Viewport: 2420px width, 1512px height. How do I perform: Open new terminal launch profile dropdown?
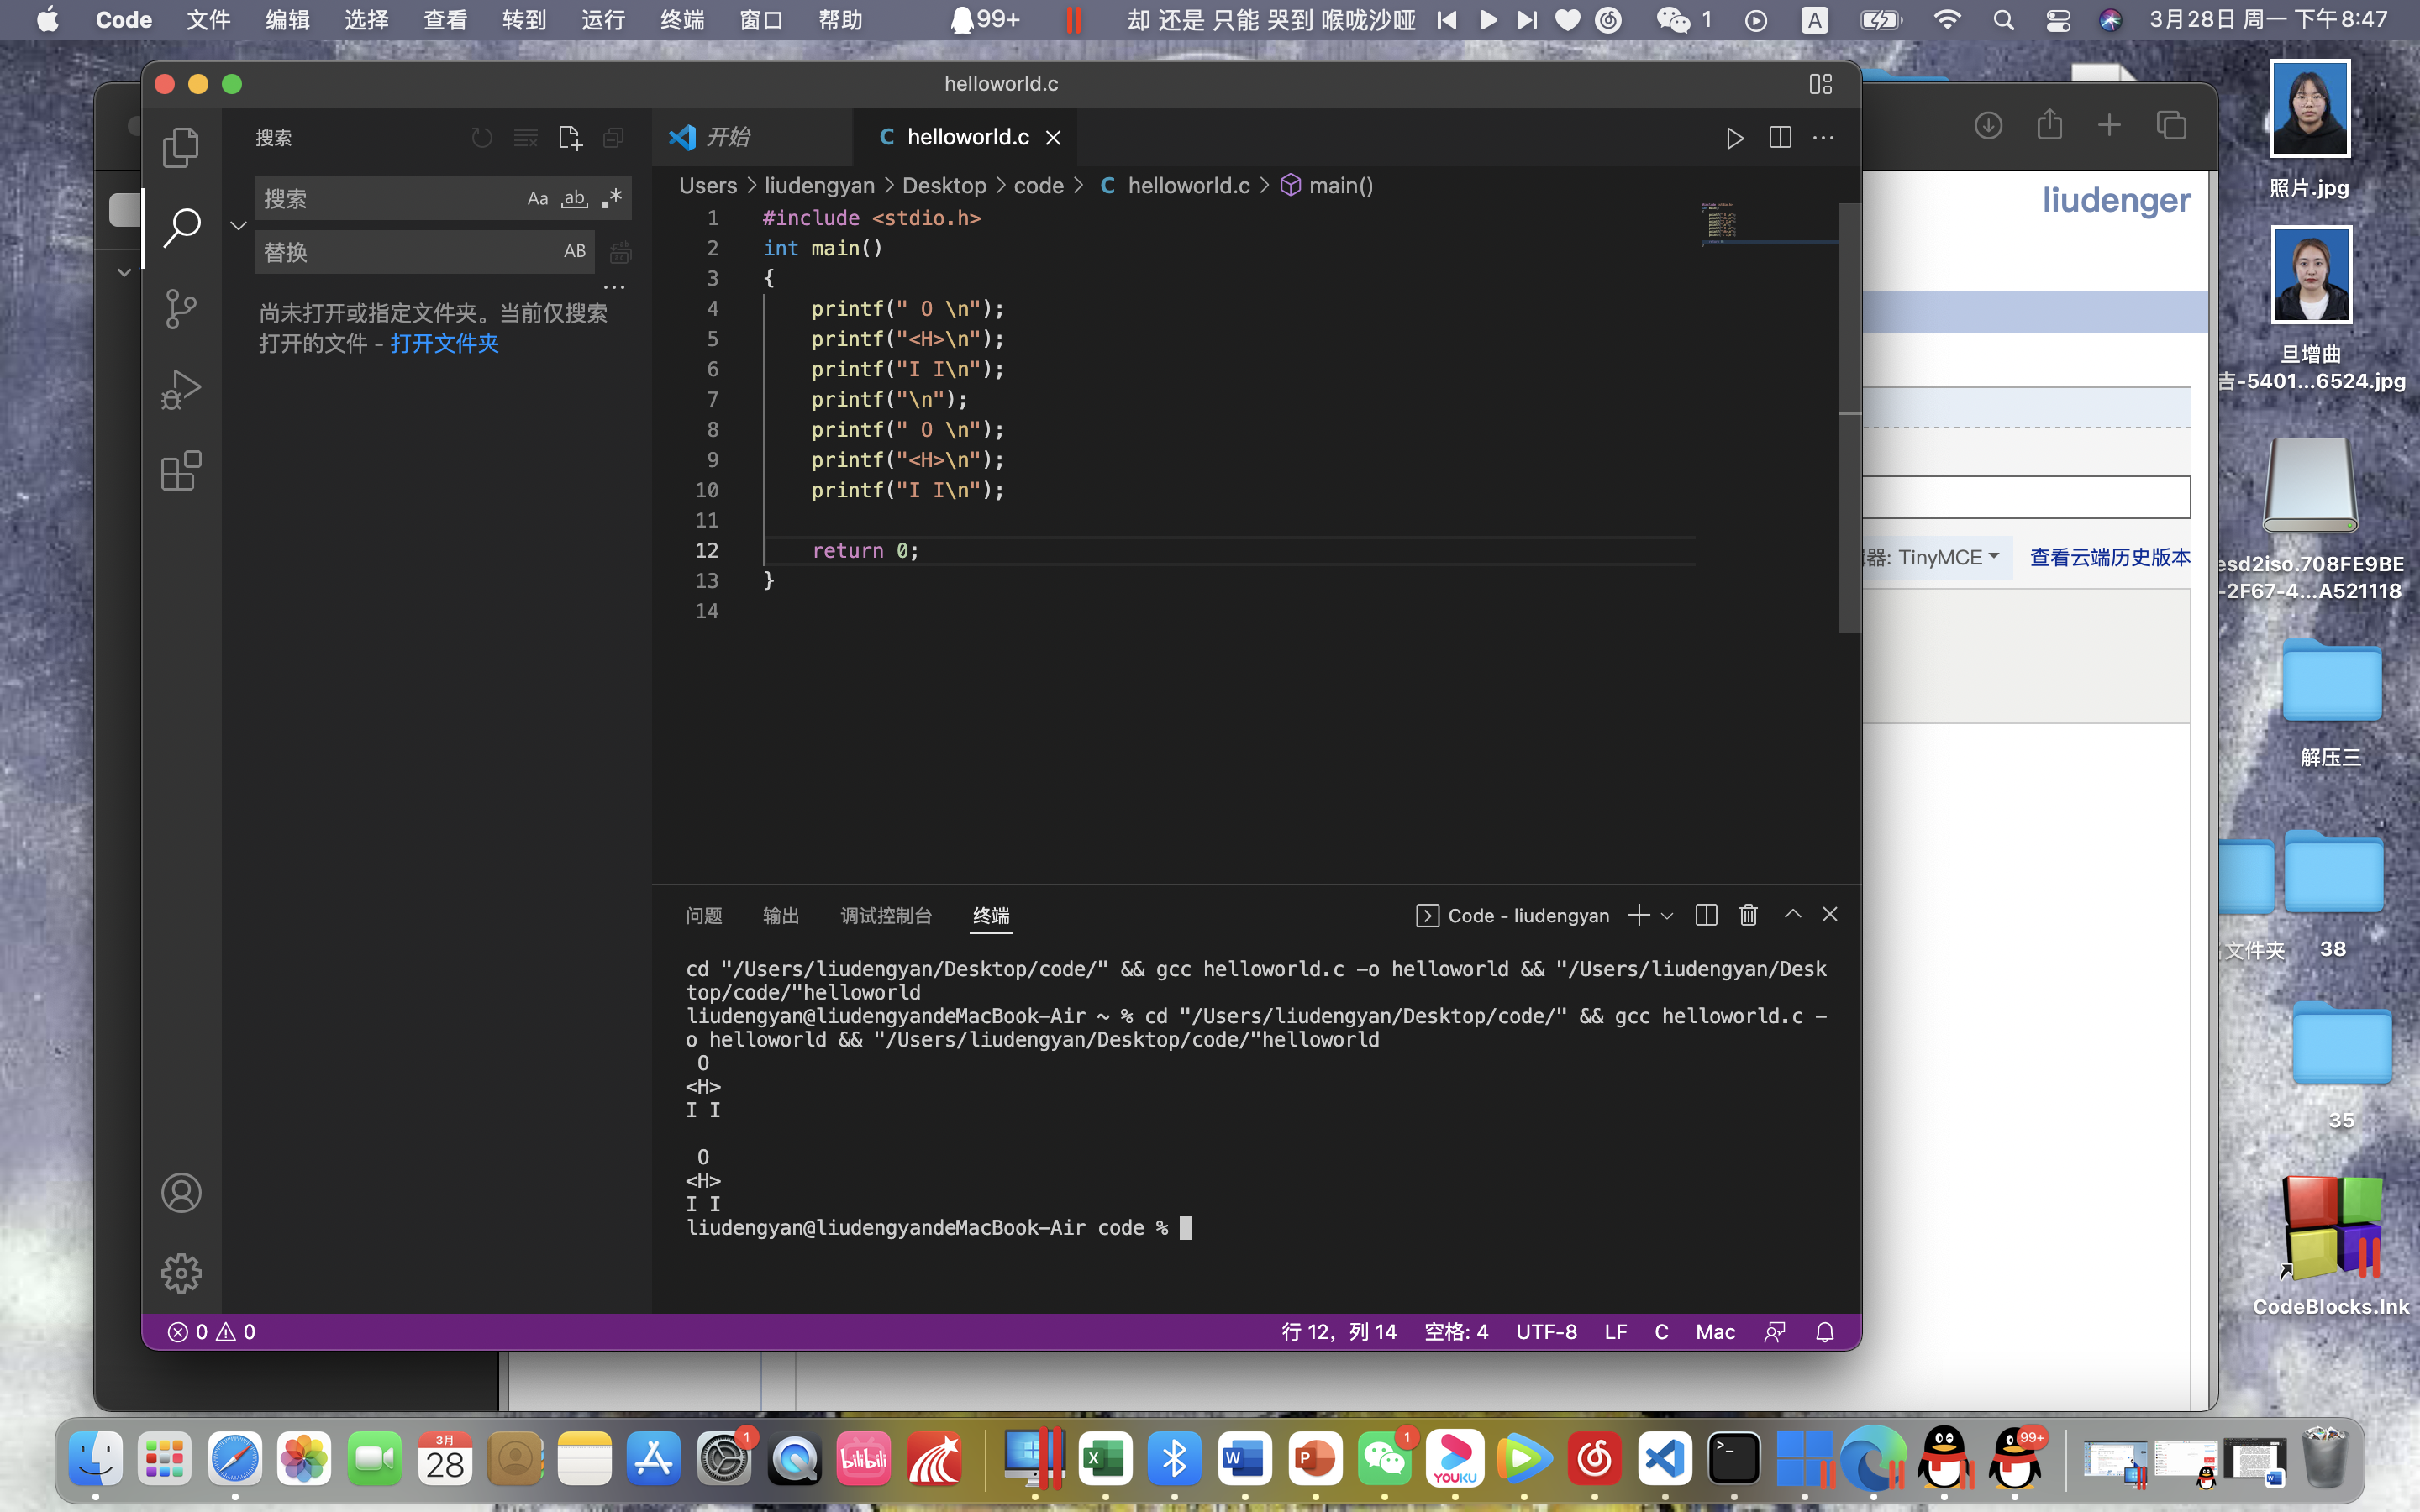pyautogui.click(x=1667, y=916)
